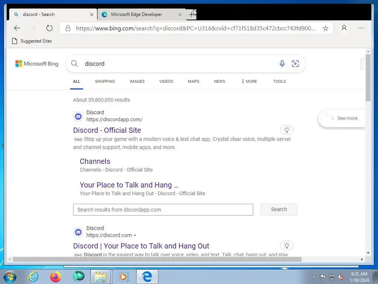The height and width of the screenshot is (284, 378).
Task: Reload the current page
Action: tap(49, 28)
